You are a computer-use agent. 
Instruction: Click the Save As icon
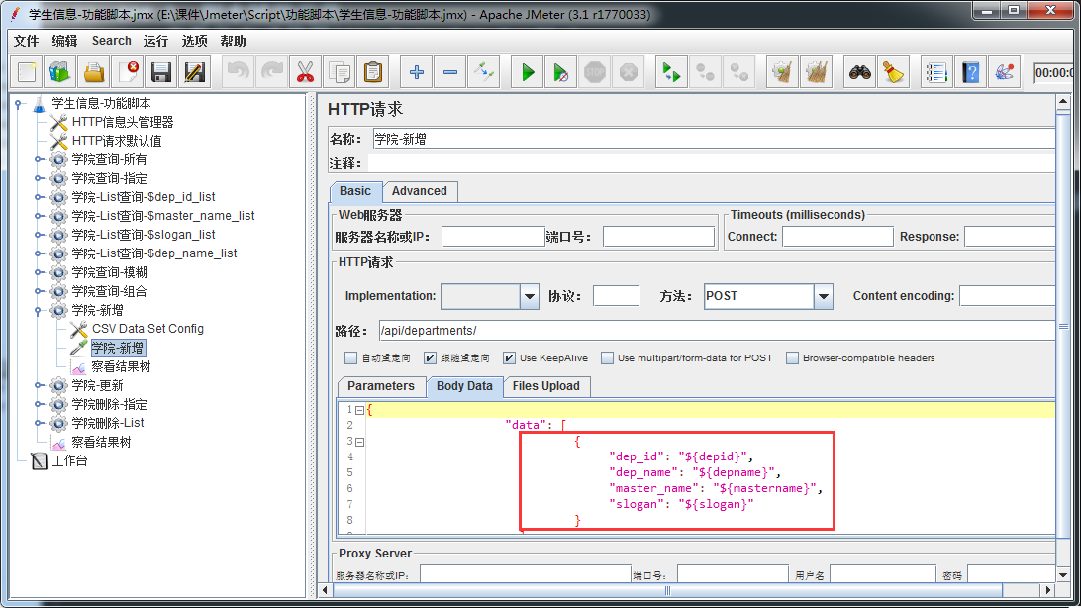tap(195, 72)
